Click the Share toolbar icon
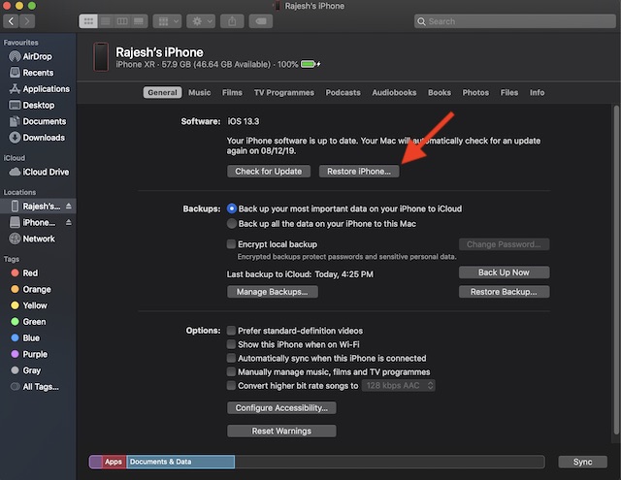Image resolution: width=621 pixels, height=480 pixels. click(232, 21)
